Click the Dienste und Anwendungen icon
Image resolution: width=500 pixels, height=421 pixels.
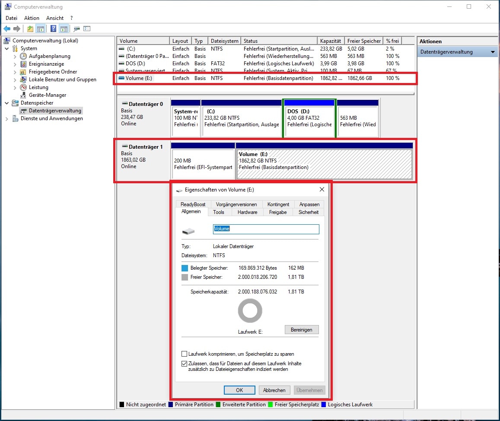coord(15,118)
